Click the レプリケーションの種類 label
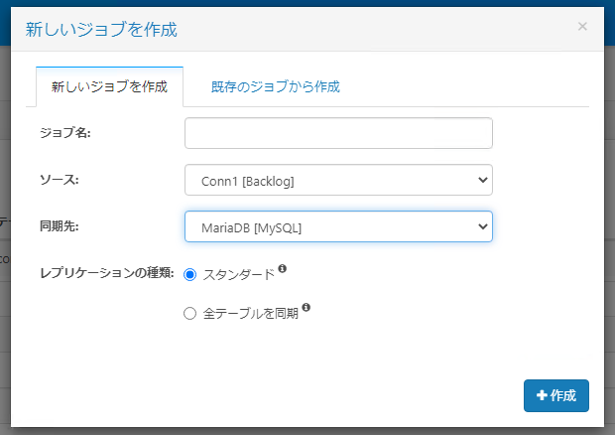Image resolution: width=615 pixels, height=435 pixels. [x=106, y=272]
